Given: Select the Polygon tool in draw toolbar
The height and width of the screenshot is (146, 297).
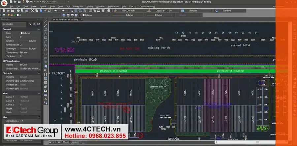Looking at the screenshot, I should [x=46, y=34].
